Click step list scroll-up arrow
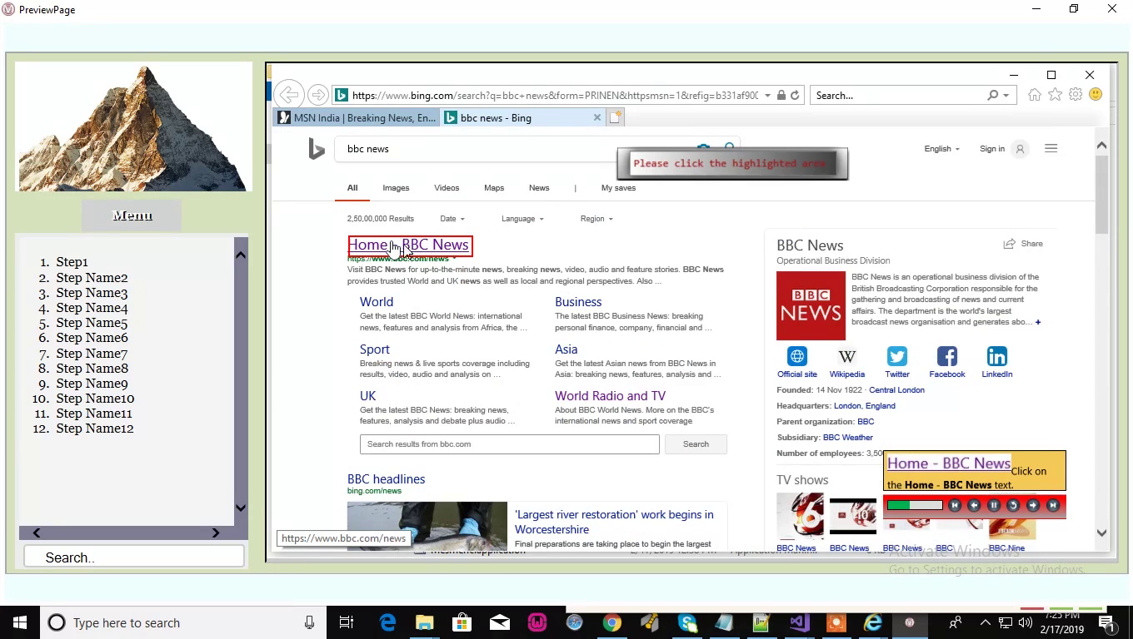1133x639 pixels. 241,255
